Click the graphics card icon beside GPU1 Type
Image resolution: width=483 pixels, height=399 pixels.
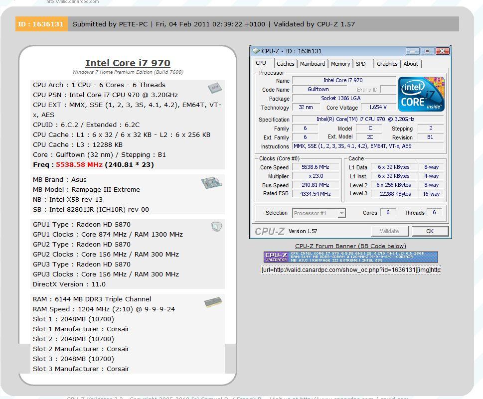[x=216, y=227]
